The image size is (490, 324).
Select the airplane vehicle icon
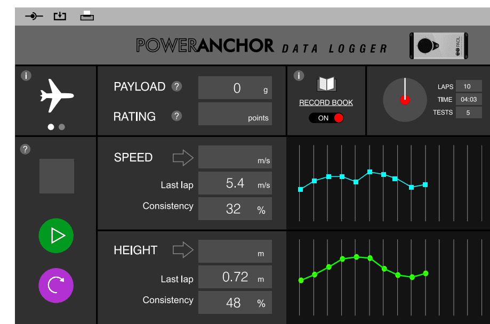click(57, 95)
